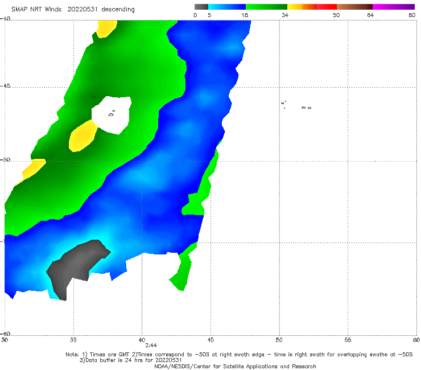Image resolution: width=421 pixels, height=370 pixels.
Task: Click the color bar label '64'
Action: (370, 15)
